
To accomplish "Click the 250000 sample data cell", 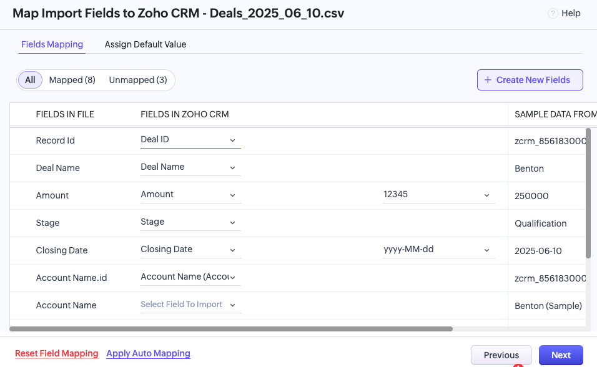I will pyautogui.click(x=531, y=196).
